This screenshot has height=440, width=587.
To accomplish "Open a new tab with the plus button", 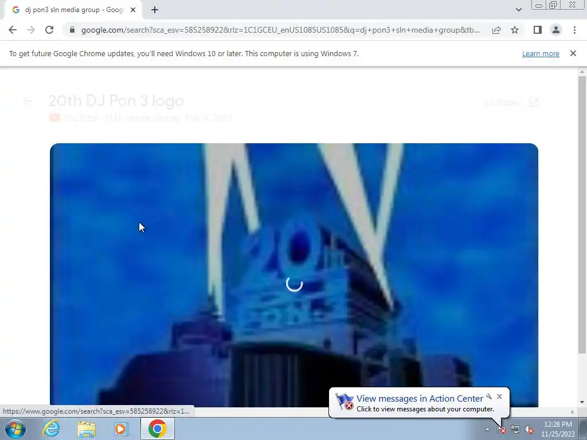I will 155,10.
